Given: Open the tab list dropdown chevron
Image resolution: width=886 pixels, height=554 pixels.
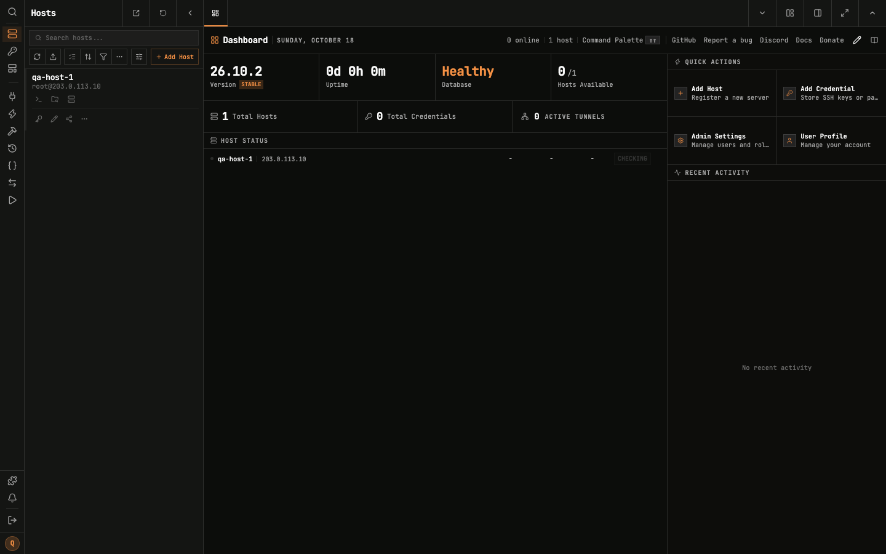Looking at the screenshot, I should (x=762, y=13).
